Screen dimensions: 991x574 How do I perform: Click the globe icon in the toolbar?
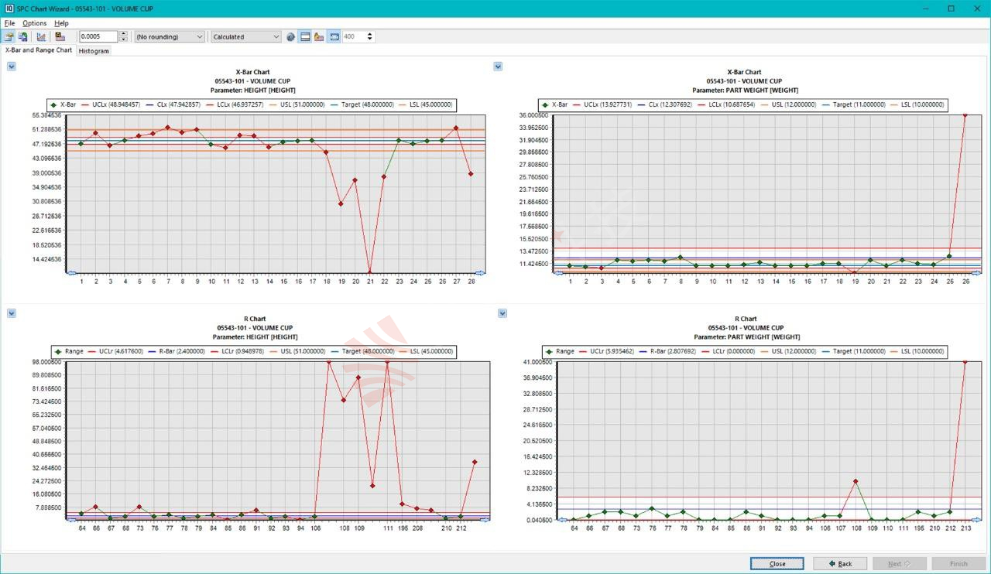pyautogui.click(x=291, y=36)
